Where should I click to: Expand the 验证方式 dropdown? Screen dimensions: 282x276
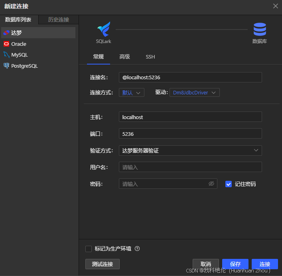click(190, 151)
